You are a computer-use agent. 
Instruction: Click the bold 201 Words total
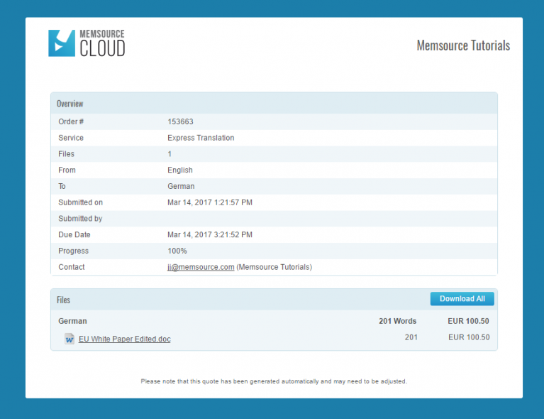point(398,321)
